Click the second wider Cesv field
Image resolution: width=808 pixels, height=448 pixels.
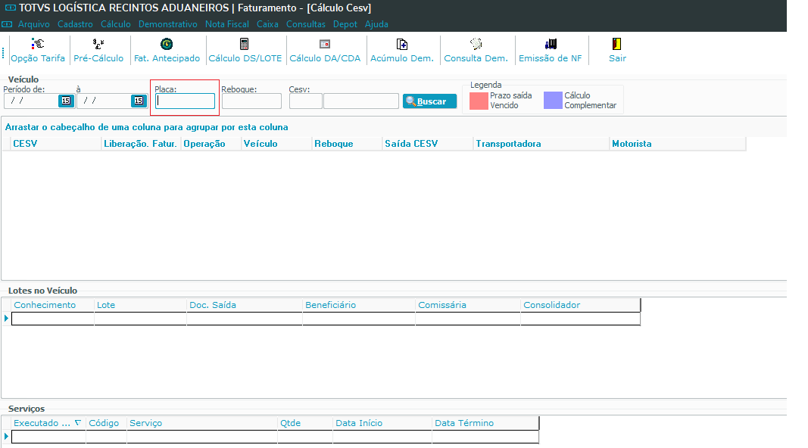pos(360,101)
